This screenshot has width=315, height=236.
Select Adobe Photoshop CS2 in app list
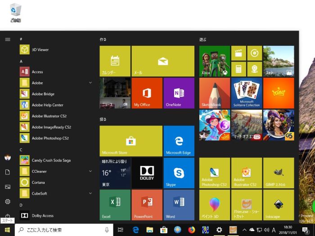pos(50,138)
